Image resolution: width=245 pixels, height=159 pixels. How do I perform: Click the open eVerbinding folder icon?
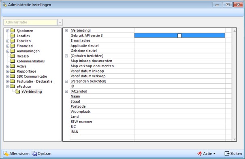(17, 91)
